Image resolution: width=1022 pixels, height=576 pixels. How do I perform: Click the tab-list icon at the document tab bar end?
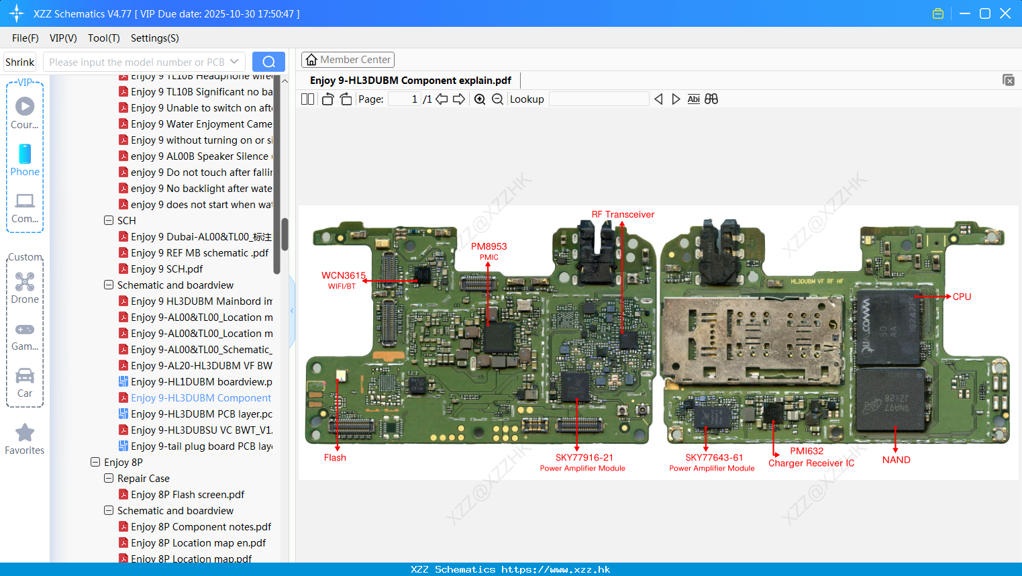point(1009,80)
